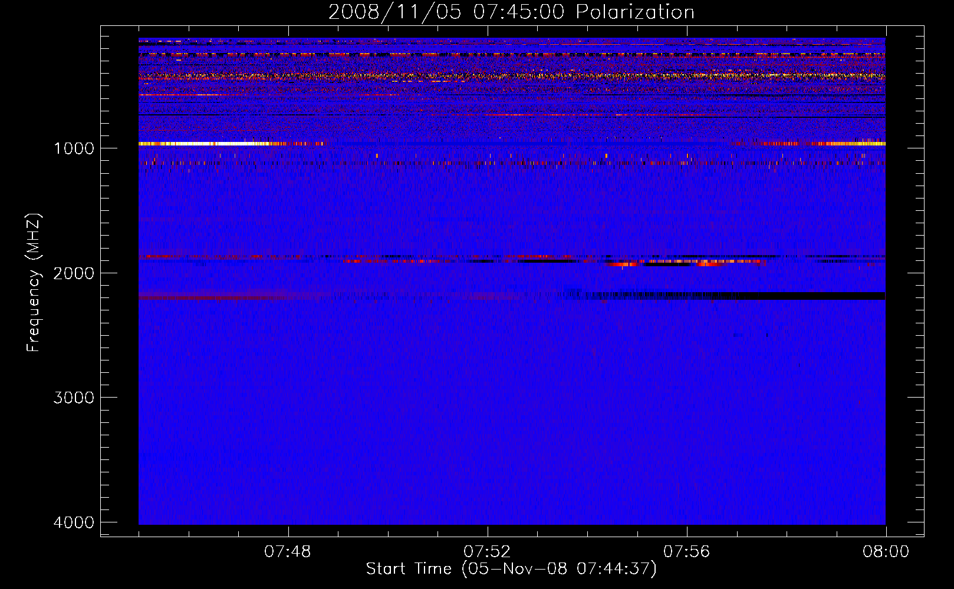Click the 2000 frequency tick label
Screen dimensions: 954x589
point(74,273)
